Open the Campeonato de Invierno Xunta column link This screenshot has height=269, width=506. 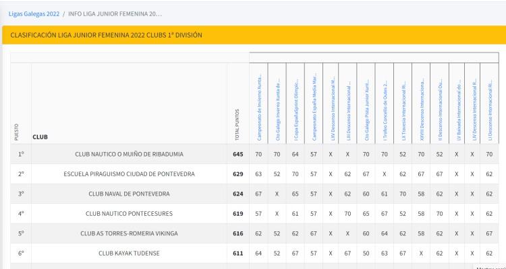[x=259, y=107]
